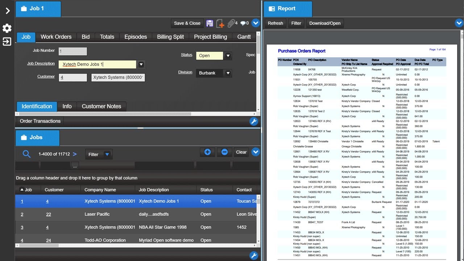Switch to the Episodes tab

point(136,37)
